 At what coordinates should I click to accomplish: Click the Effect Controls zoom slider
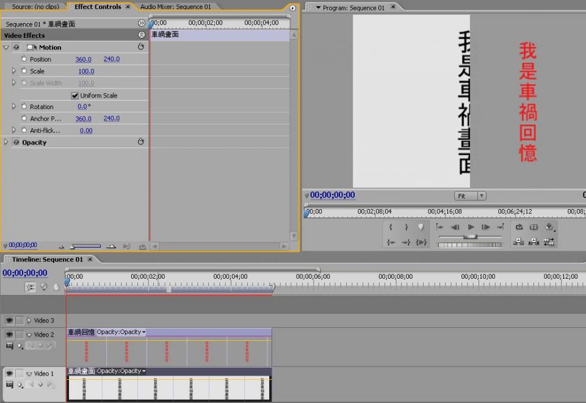point(85,246)
